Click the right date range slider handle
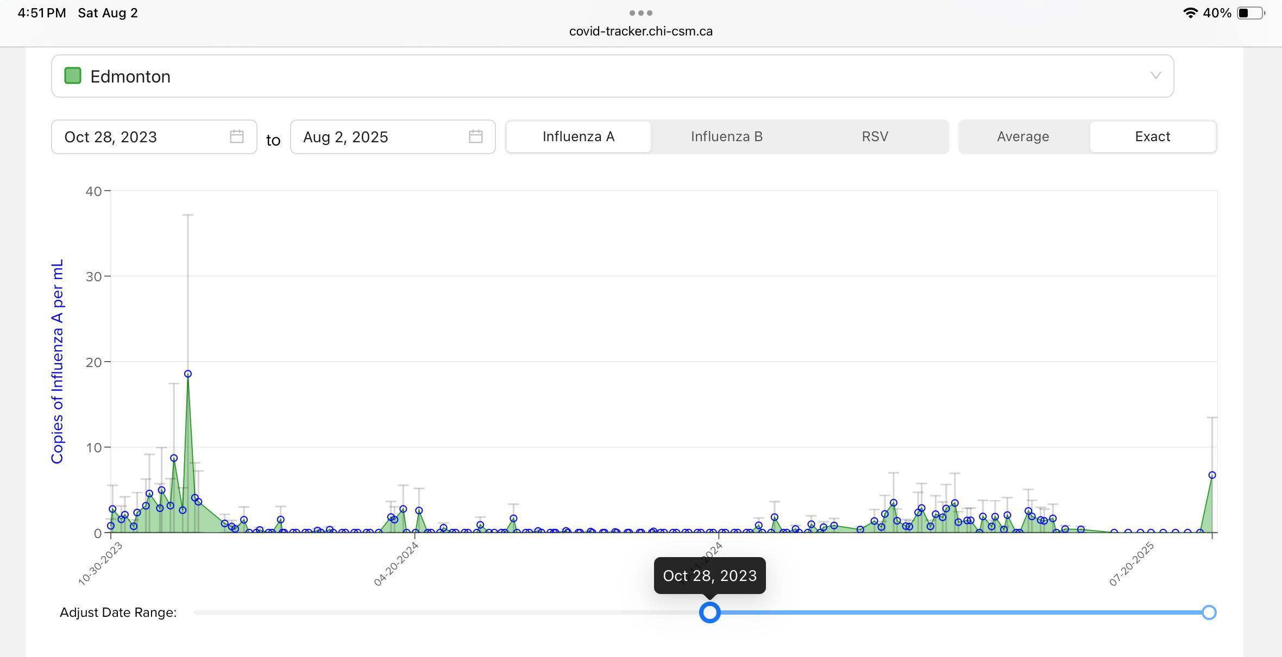This screenshot has height=657, width=1282. pyautogui.click(x=1209, y=612)
